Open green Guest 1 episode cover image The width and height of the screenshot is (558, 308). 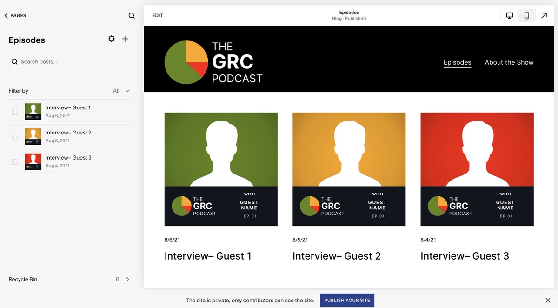point(221,169)
